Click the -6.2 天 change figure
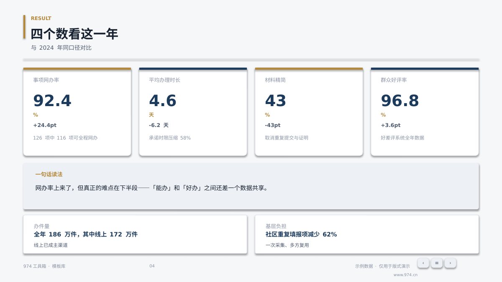502x282 pixels. [x=159, y=125]
